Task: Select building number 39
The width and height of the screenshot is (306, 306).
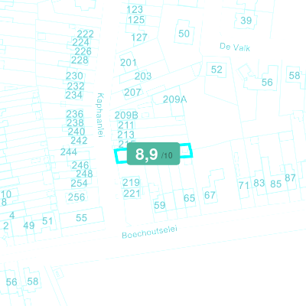Action: click(x=246, y=21)
